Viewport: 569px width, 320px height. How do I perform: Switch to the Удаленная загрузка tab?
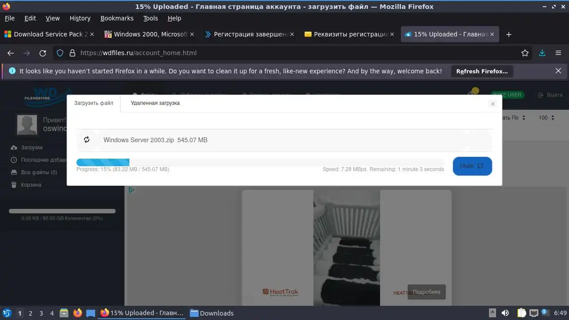click(155, 103)
